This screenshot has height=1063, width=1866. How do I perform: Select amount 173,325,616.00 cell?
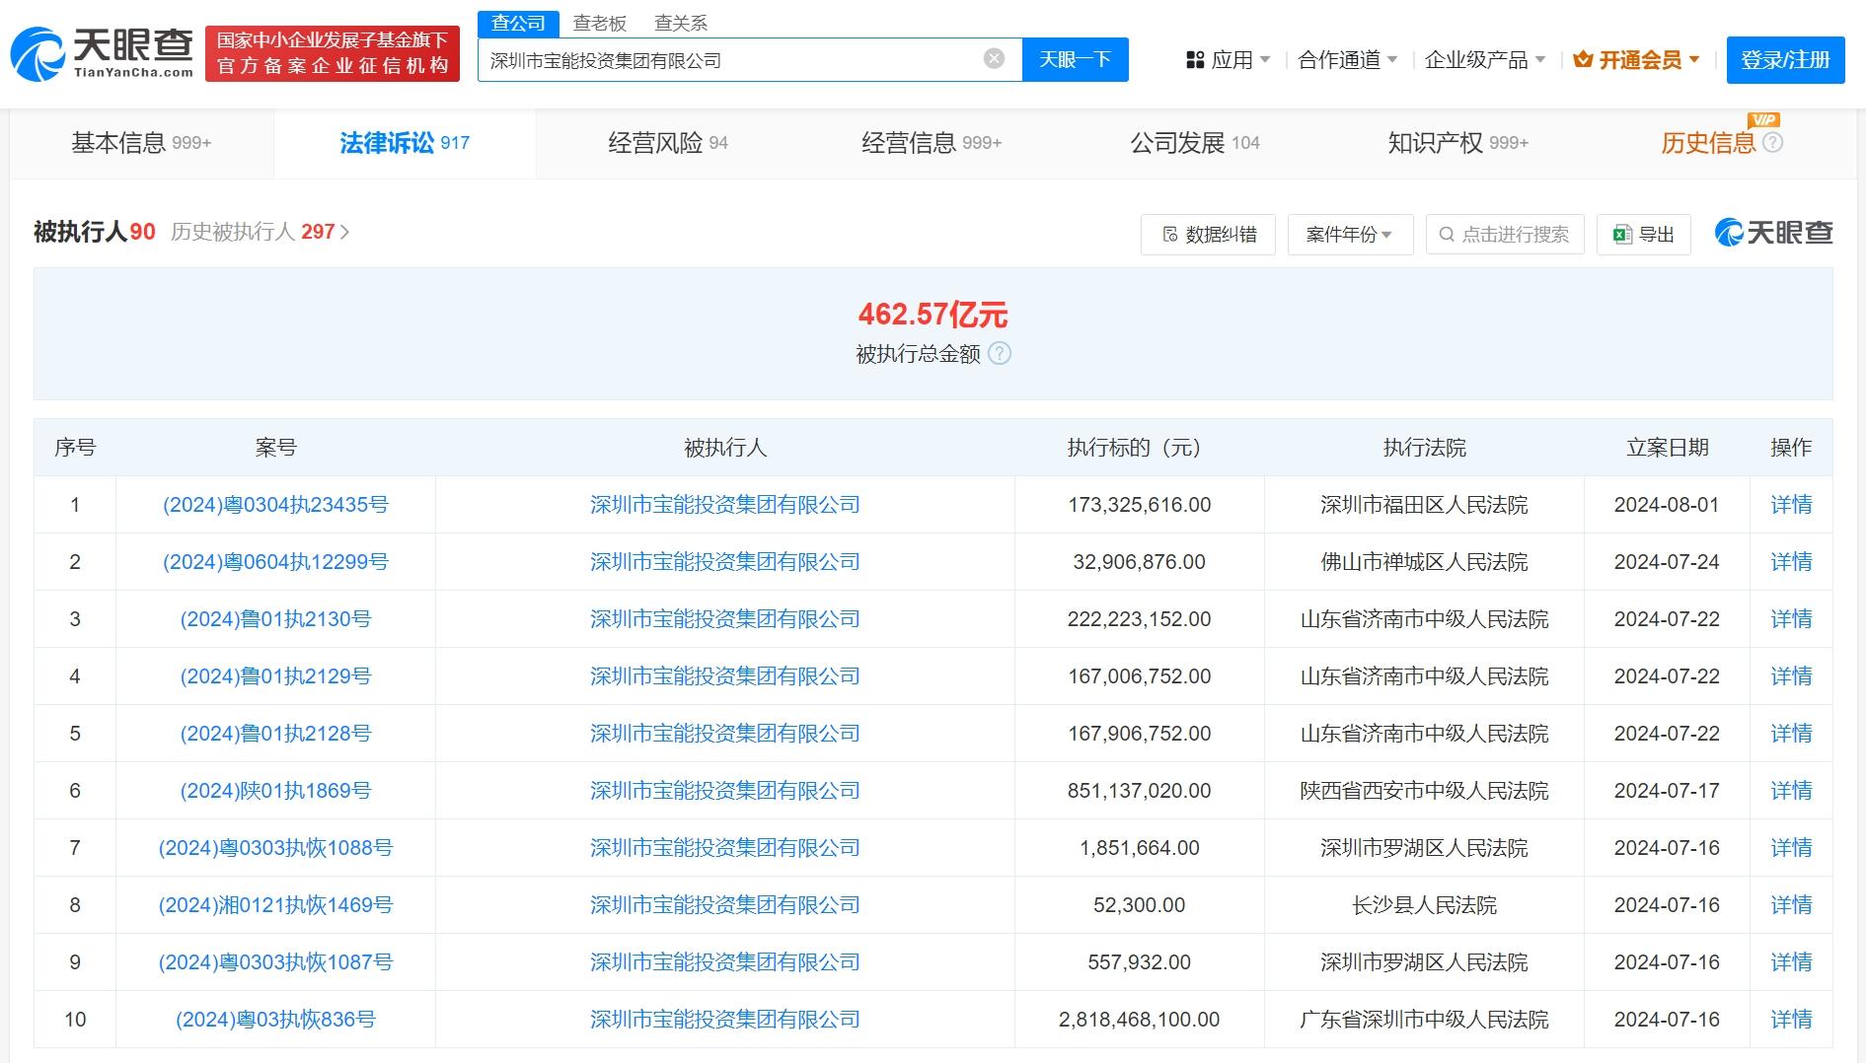[1140, 505]
